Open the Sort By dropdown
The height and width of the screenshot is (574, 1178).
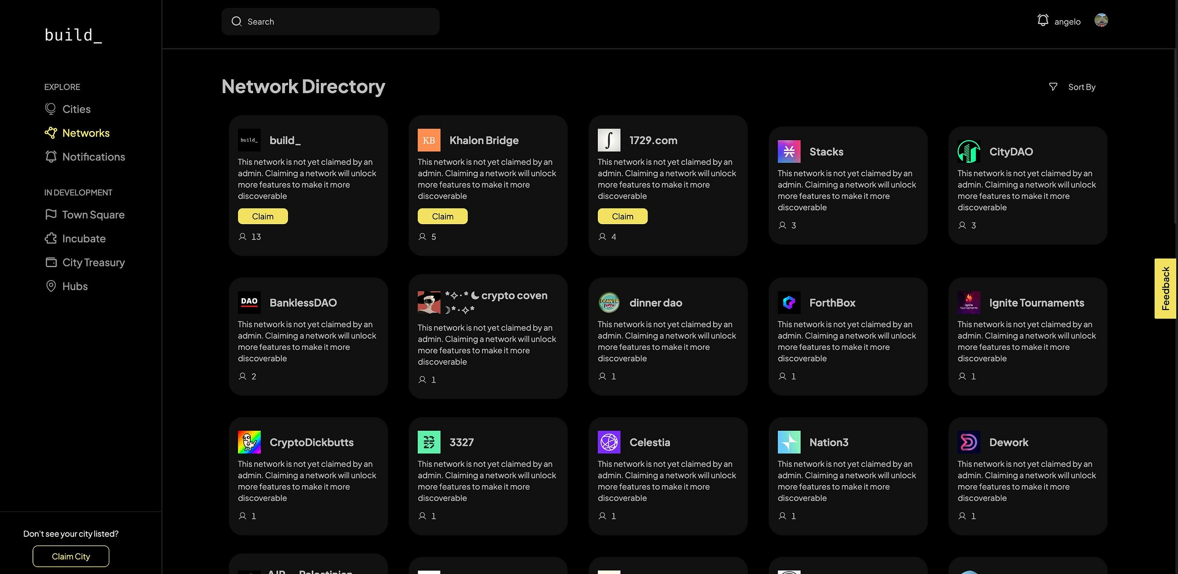tap(1081, 87)
